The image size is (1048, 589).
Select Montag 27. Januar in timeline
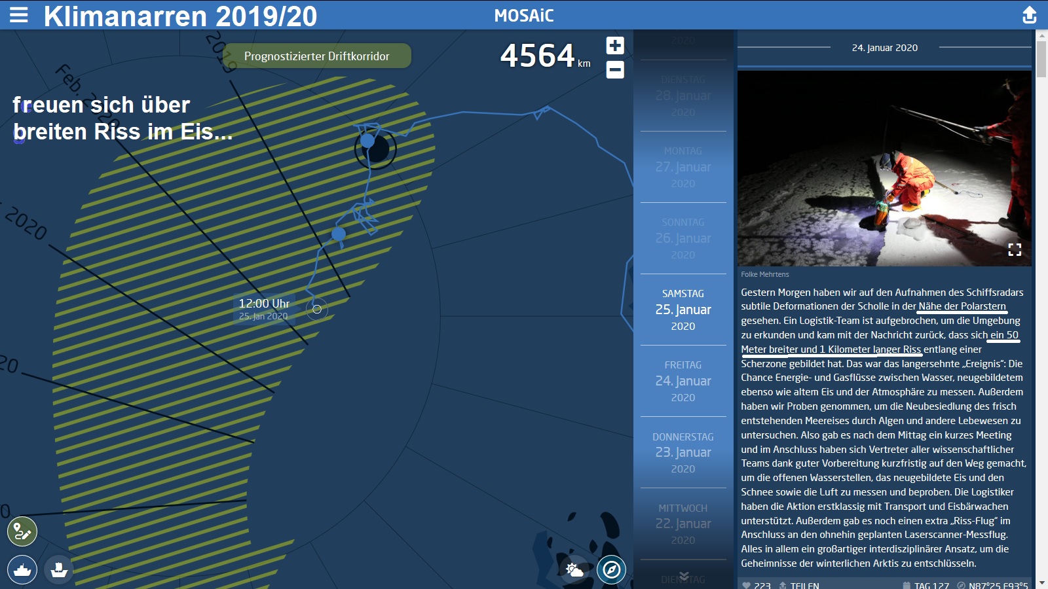pyautogui.click(x=683, y=167)
